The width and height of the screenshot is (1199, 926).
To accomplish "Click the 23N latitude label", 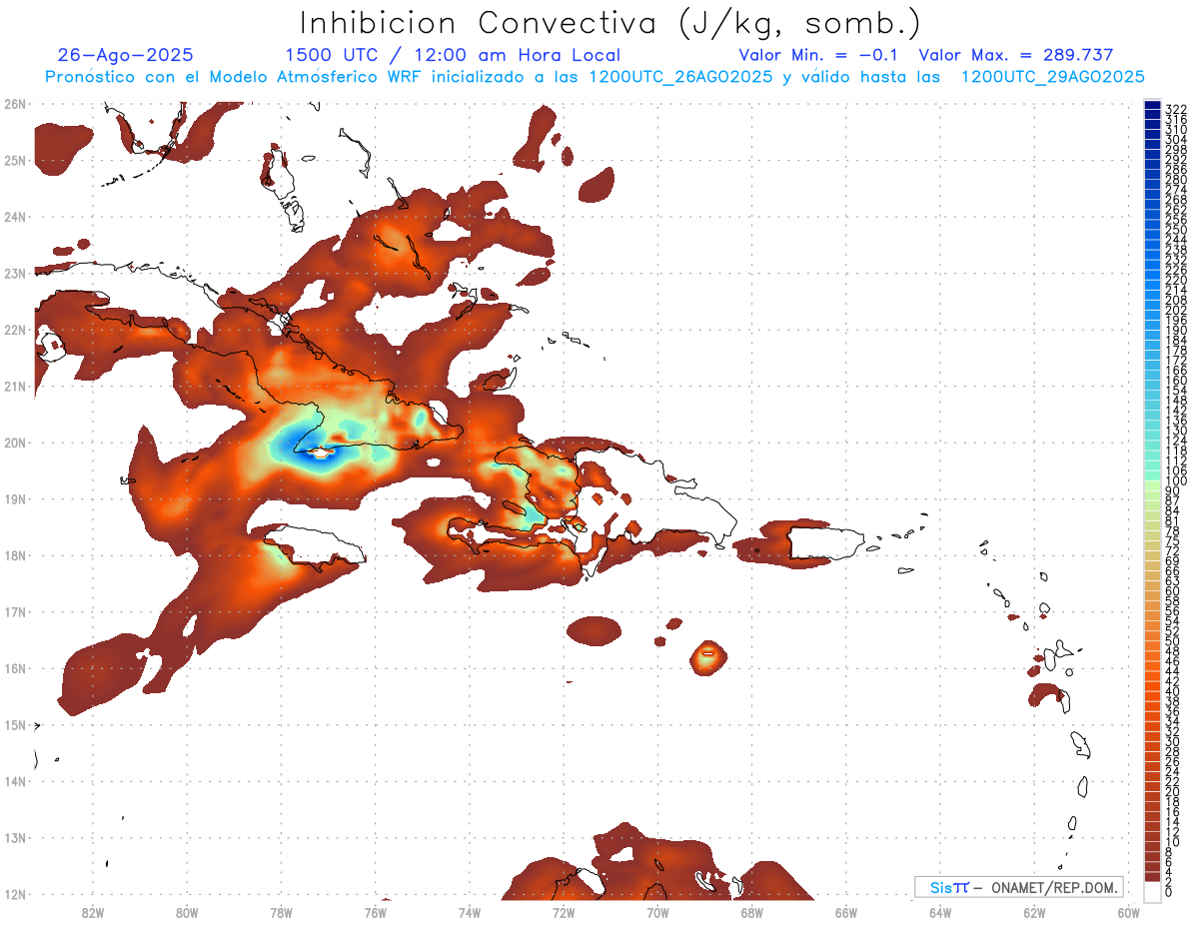I will tap(14, 273).
